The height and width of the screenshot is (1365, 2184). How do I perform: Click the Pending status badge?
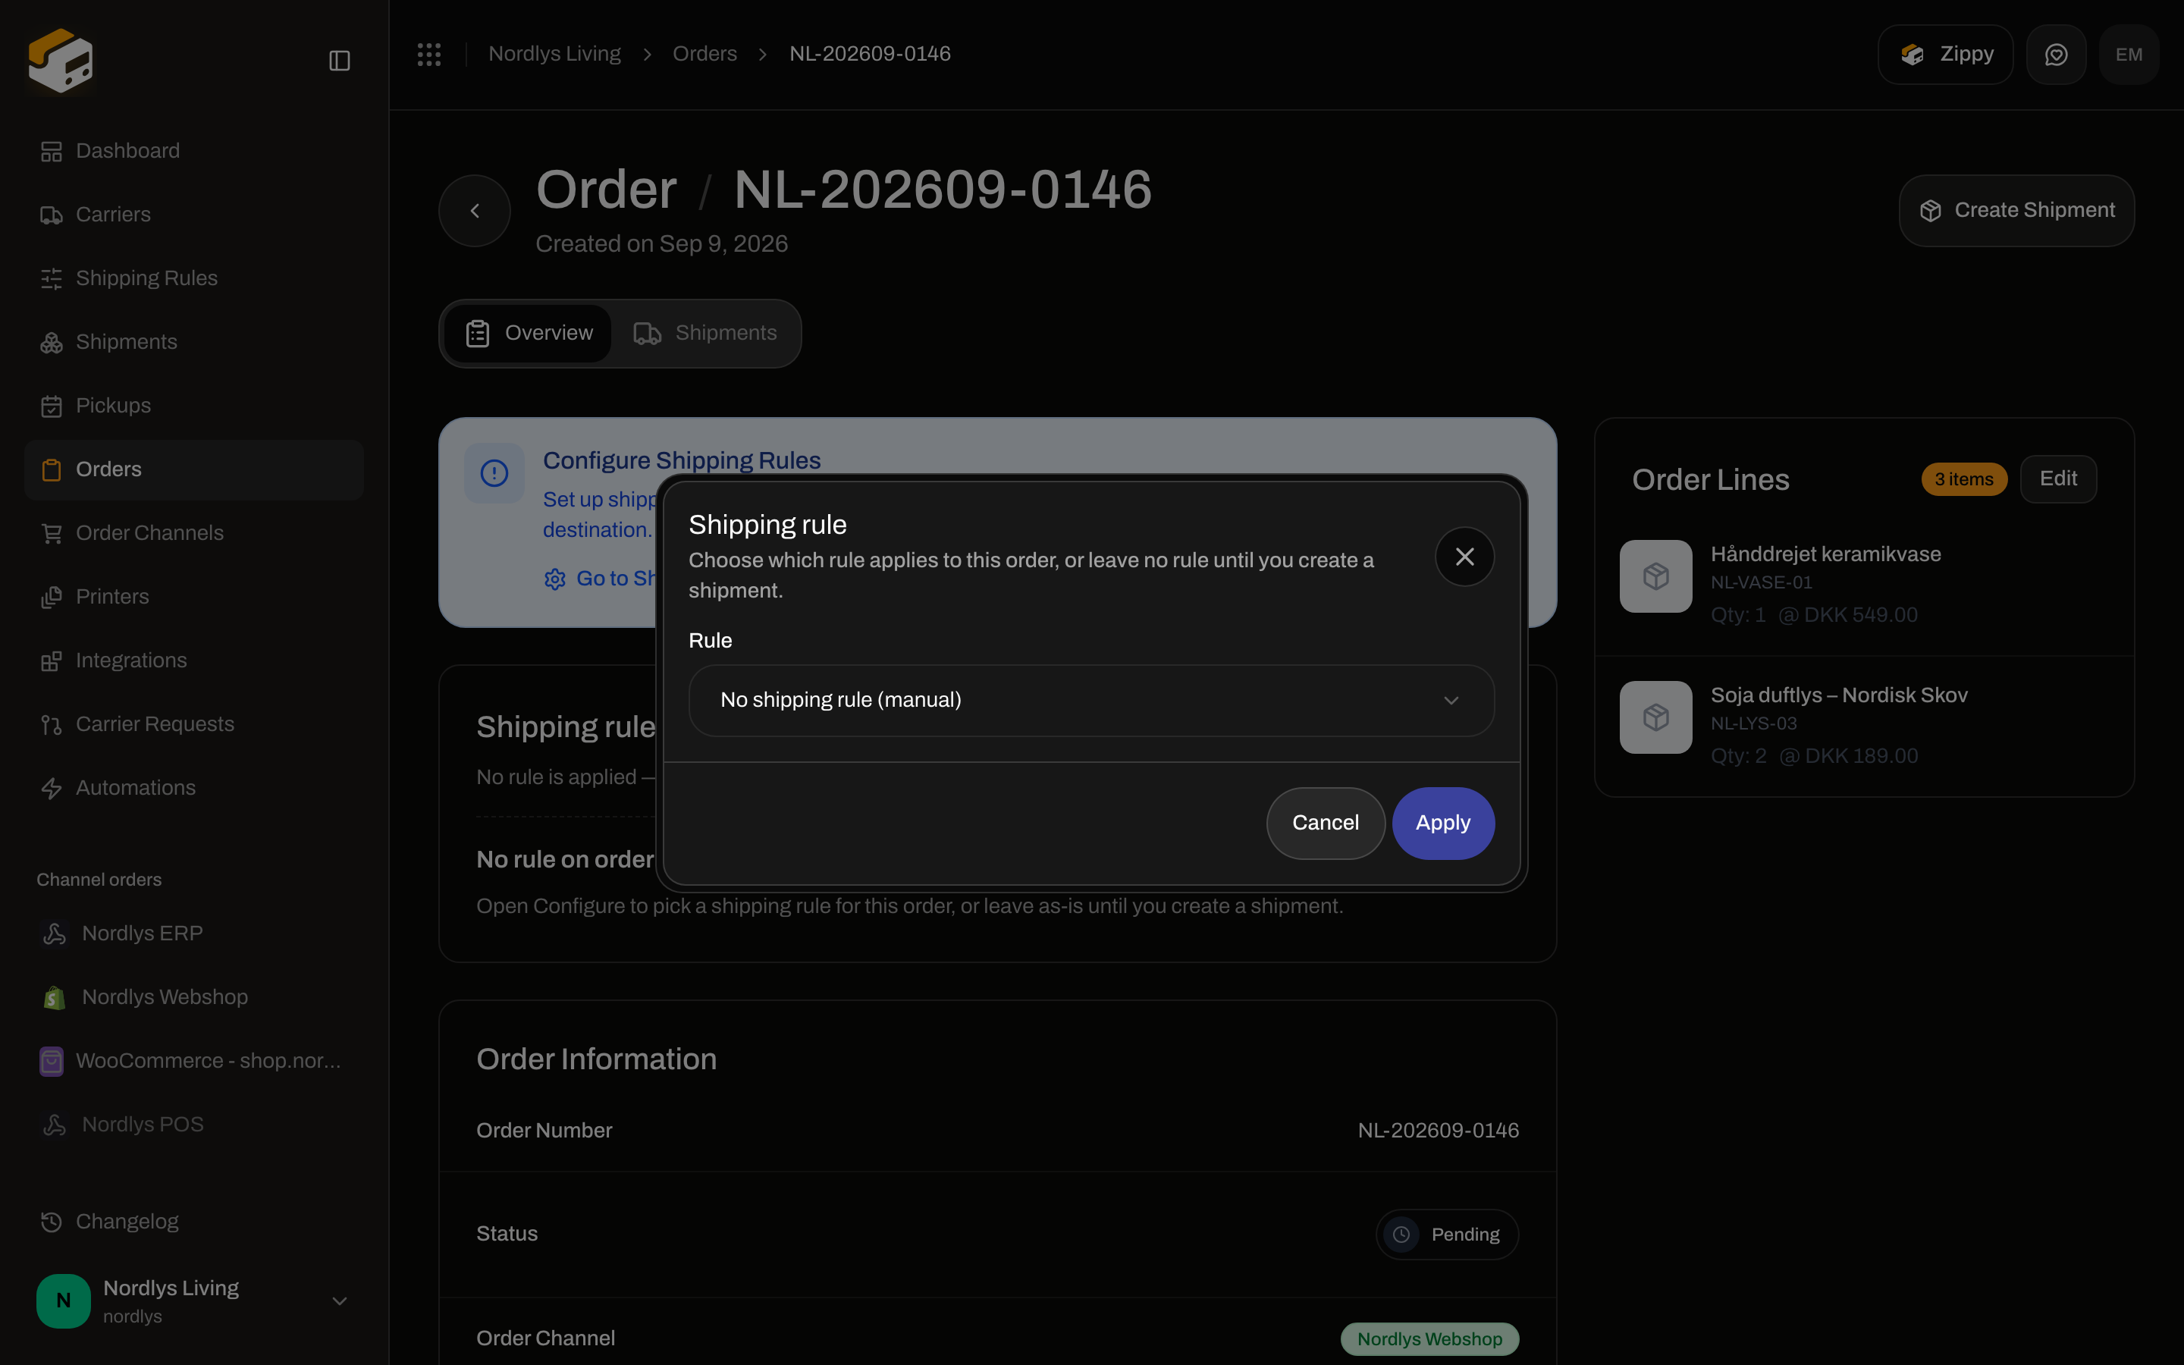1447,1234
